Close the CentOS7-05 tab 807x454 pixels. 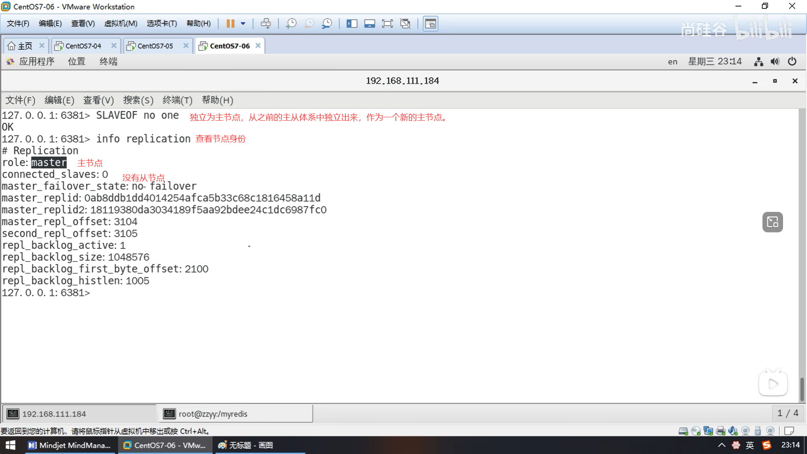pos(186,45)
